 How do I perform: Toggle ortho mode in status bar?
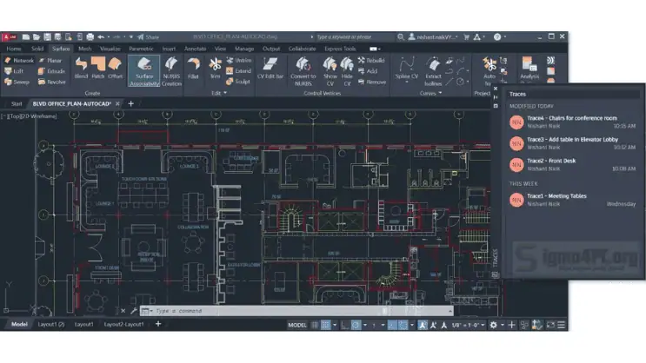(345, 325)
